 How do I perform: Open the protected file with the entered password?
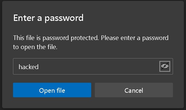(52, 90)
